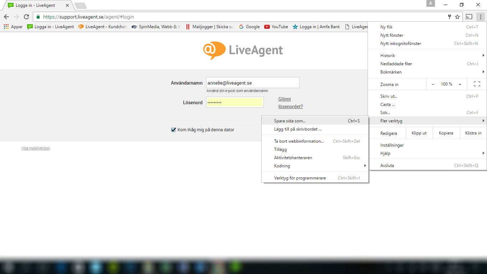Click the three-dot Chrome menu button
Screen dimensions: 487x274
pos(481,17)
